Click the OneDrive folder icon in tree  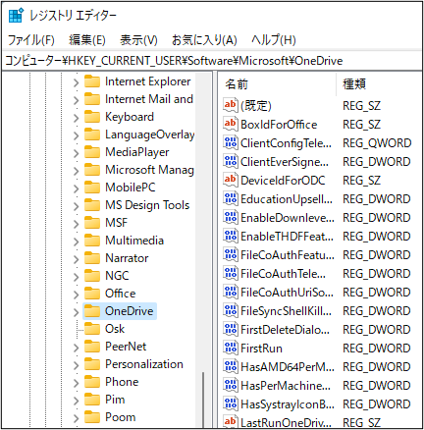[92, 311]
